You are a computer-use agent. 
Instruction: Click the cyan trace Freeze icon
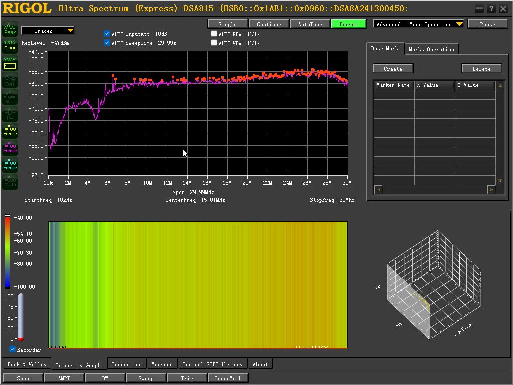(x=10, y=164)
